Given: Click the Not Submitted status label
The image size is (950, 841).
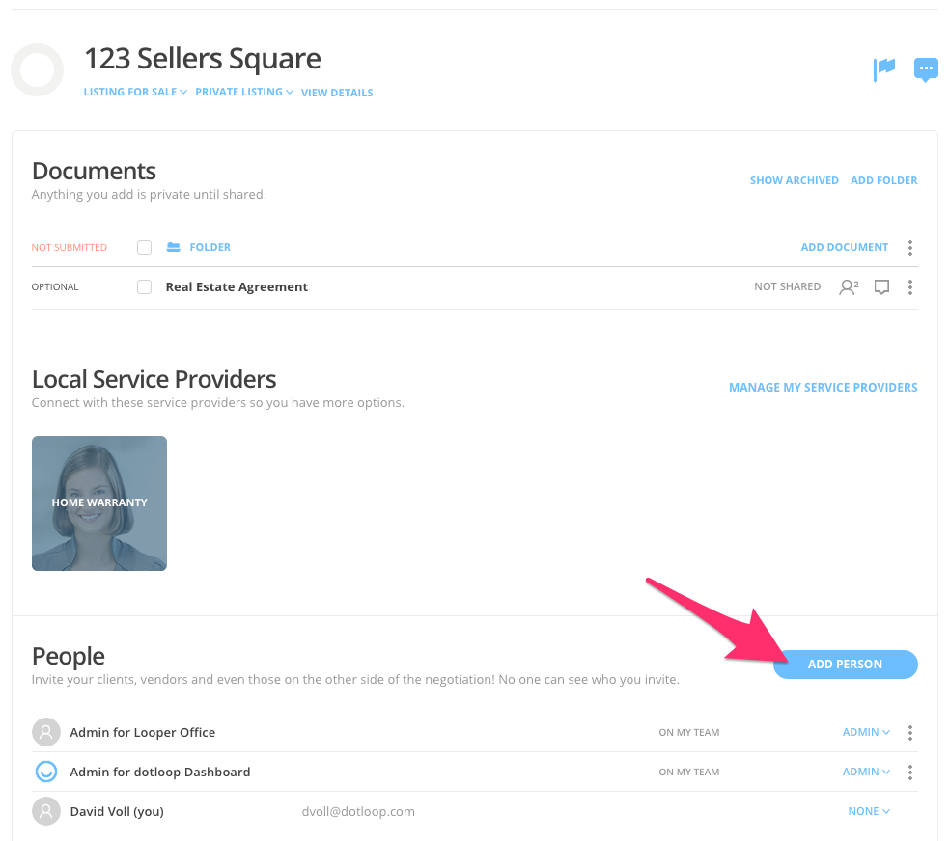Looking at the screenshot, I should pos(70,248).
